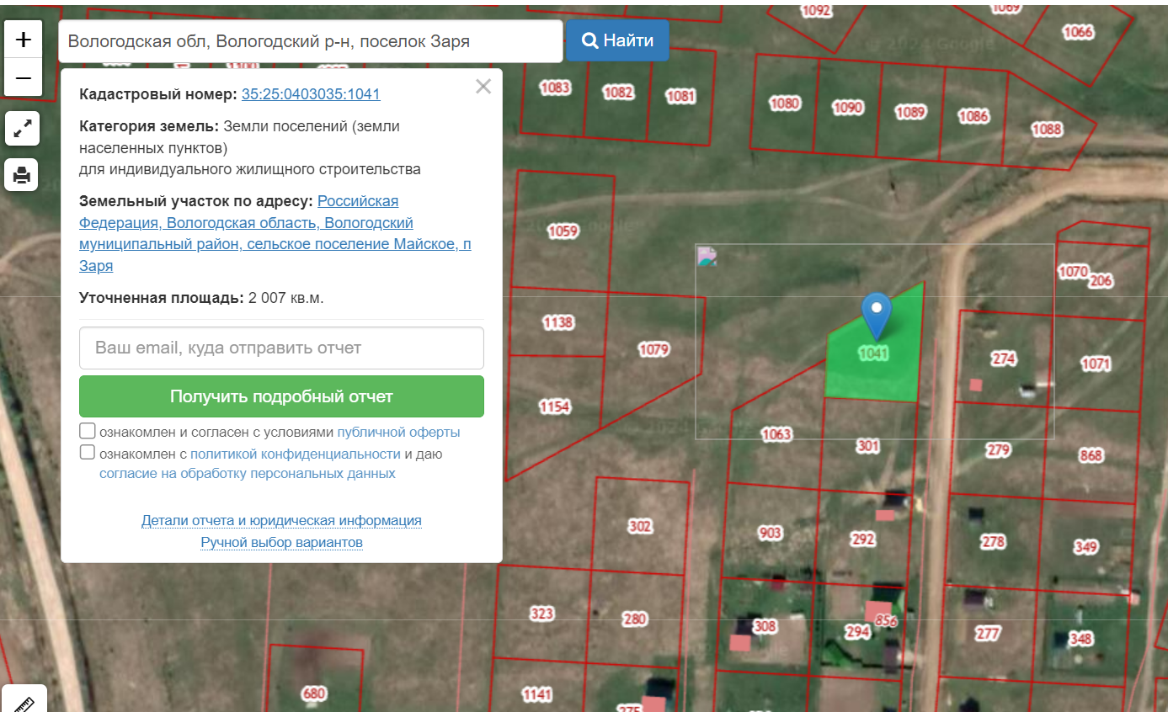
Task: Click parcel label 294
Action: click(857, 631)
